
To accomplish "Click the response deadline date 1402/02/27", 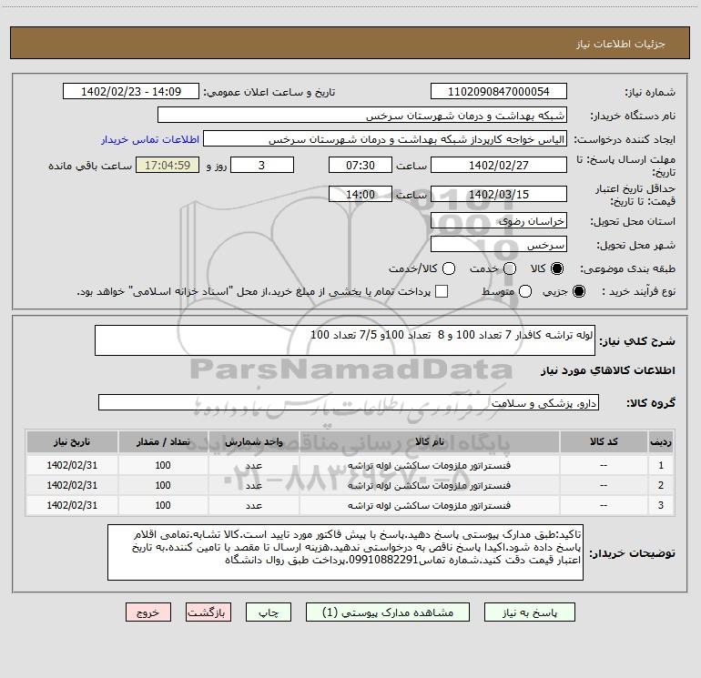I will 499,165.
